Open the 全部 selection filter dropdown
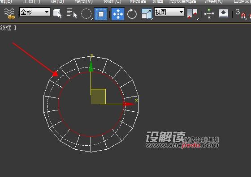Viewport: 251px width, 177px height. tap(35, 12)
